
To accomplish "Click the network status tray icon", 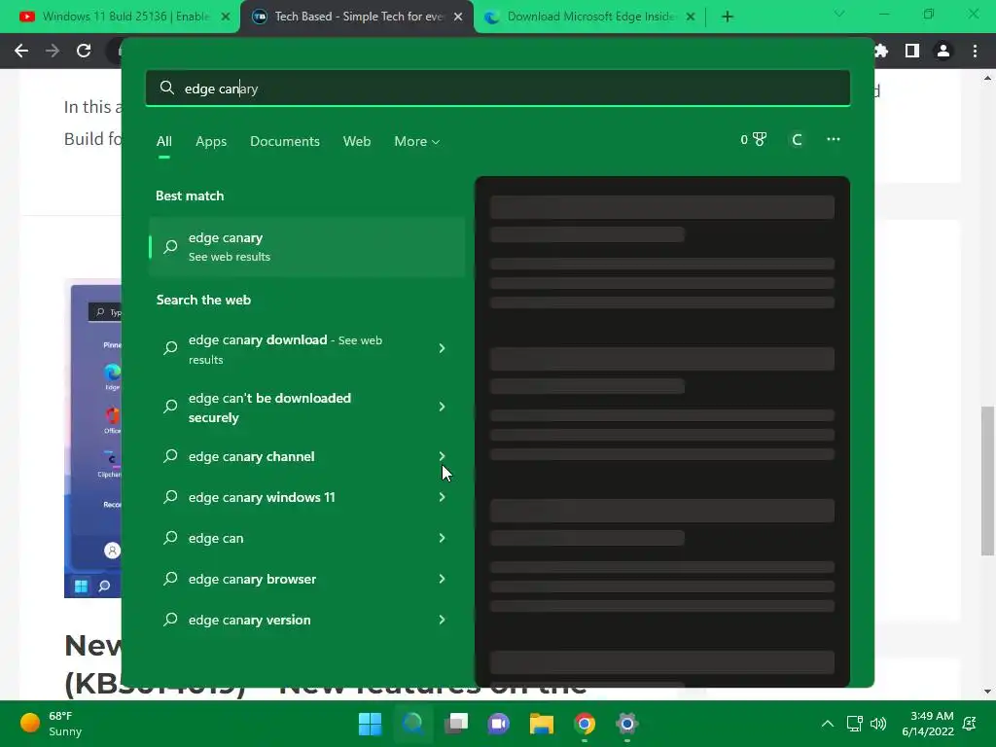I will coord(854,724).
